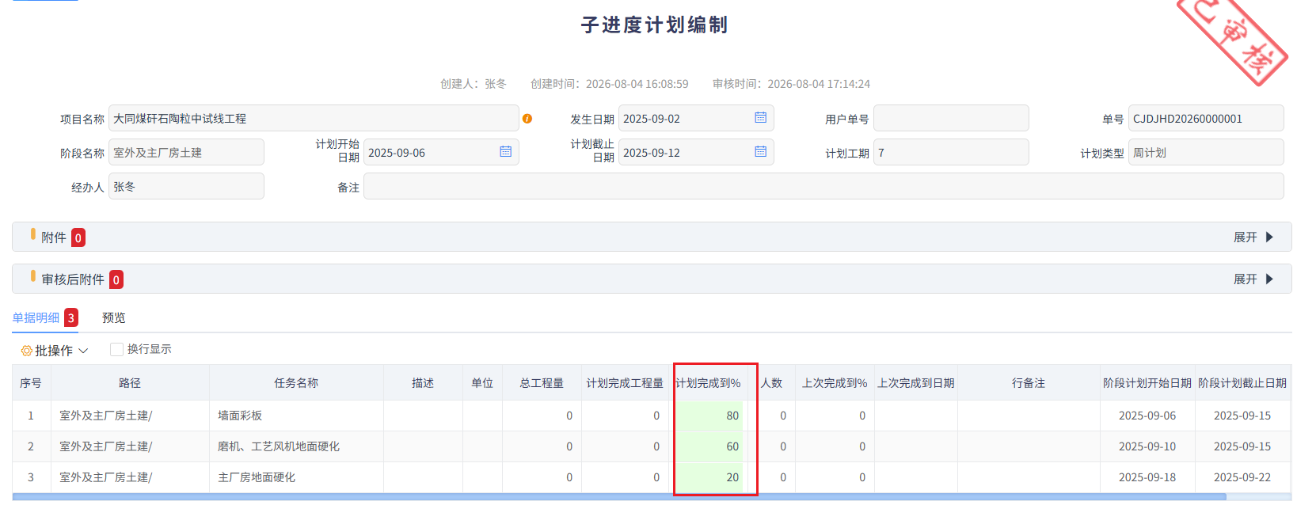Click the 总工程量 column header

tap(542, 383)
